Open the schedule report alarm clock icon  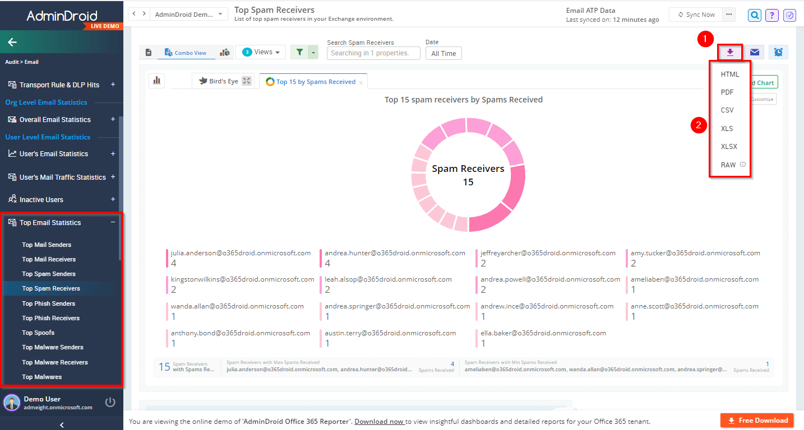pyautogui.click(x=778, y=52)
